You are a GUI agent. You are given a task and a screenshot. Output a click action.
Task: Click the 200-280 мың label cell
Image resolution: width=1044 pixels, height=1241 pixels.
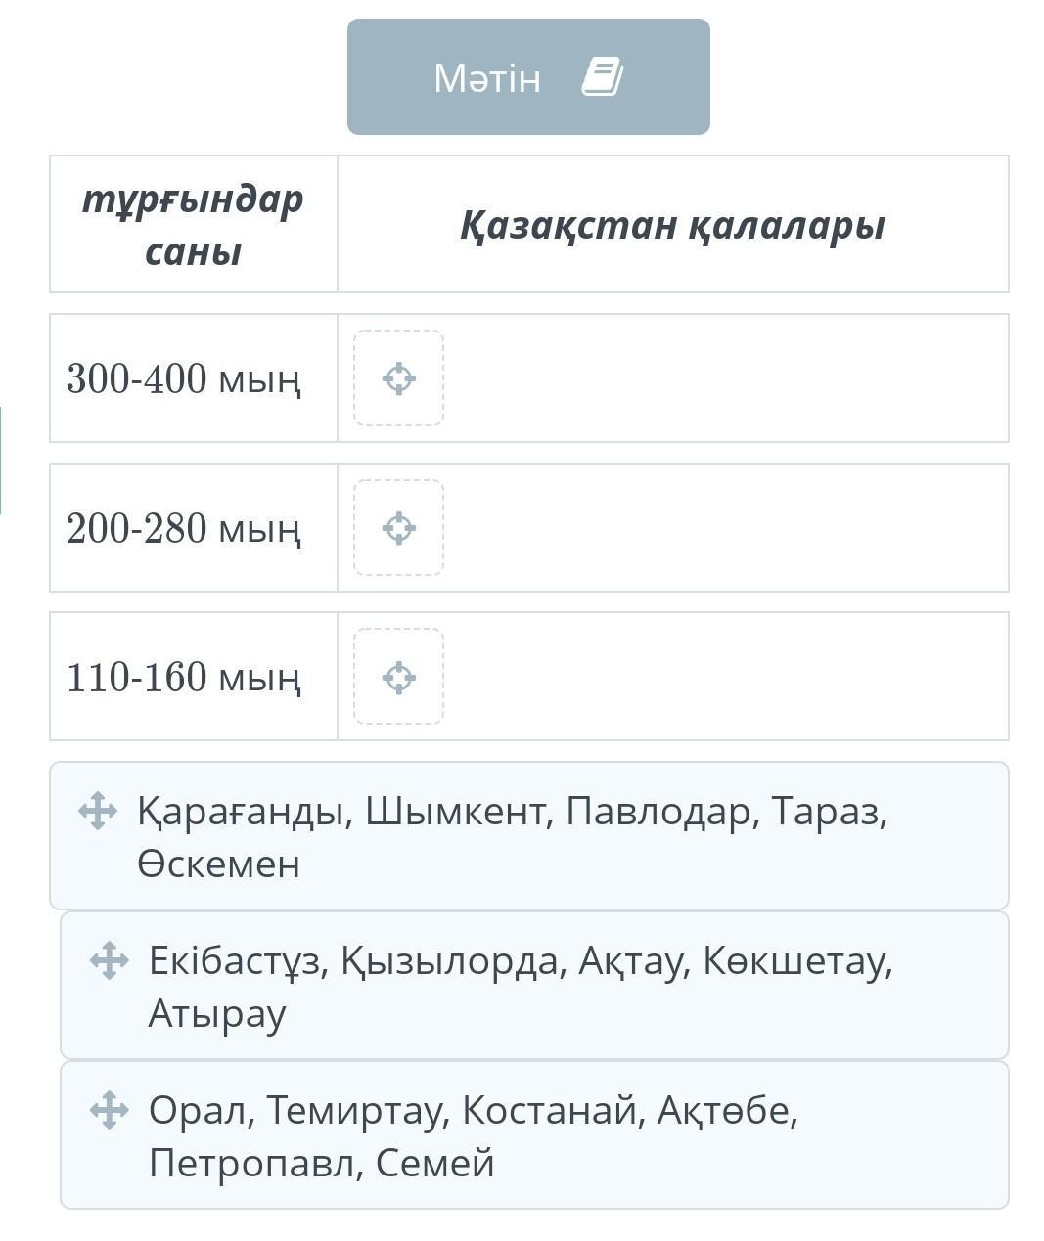(x=184, y=528)
